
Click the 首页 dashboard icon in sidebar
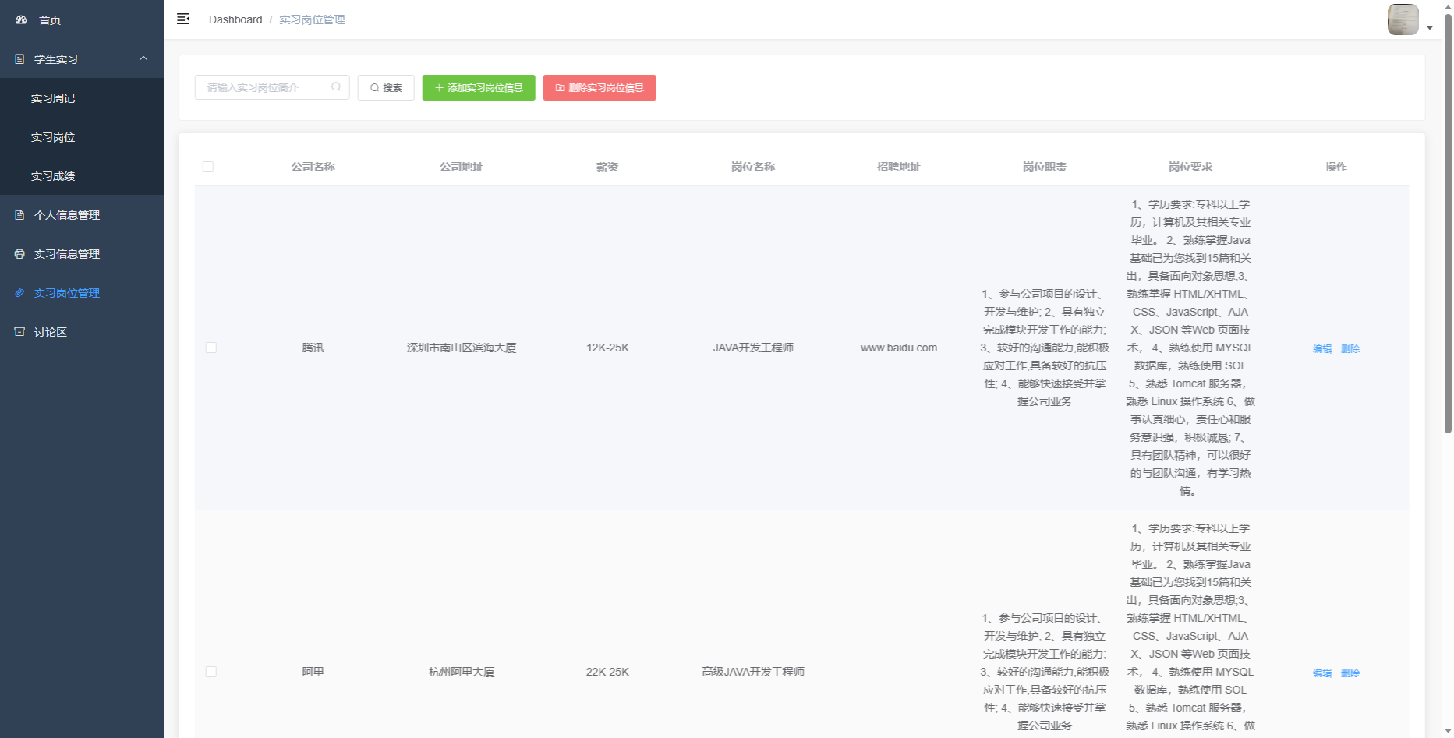pyautogui.click(x=21, y=20)
